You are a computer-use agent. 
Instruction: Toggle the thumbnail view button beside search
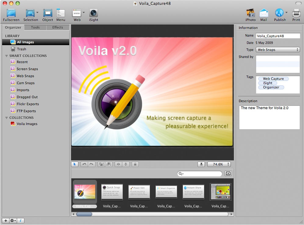coord(228,173)
